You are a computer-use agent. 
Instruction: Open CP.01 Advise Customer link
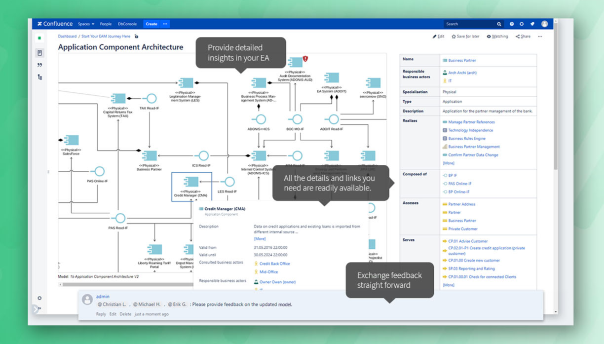point(468,241)
